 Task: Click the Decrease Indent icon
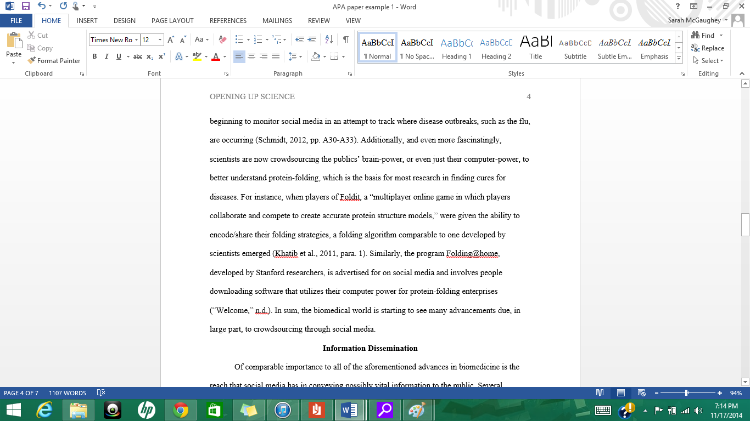300,40
